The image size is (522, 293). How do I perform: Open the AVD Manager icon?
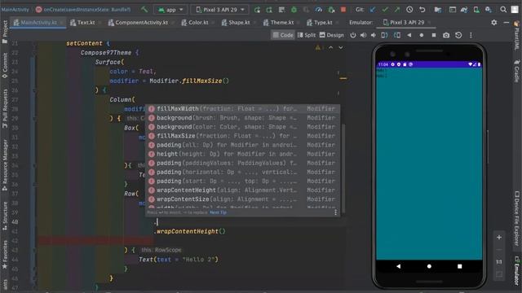476,10
